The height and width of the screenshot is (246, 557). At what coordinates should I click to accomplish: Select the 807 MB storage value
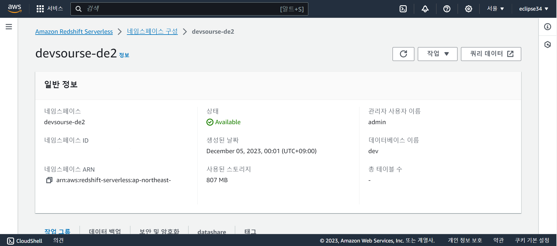(217, 180)
